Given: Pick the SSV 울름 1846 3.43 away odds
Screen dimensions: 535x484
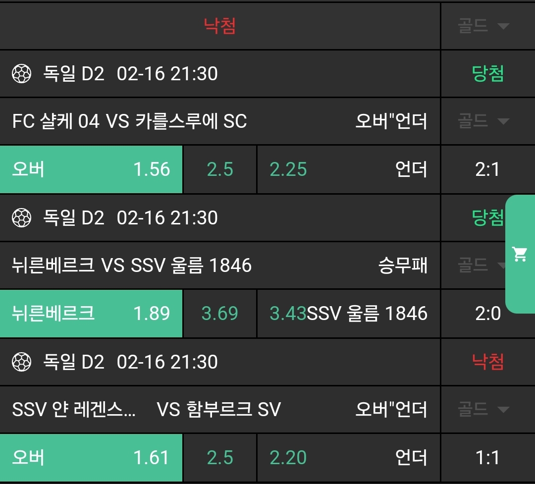Looking at the screenshot, I should click(x=348, y=314).
